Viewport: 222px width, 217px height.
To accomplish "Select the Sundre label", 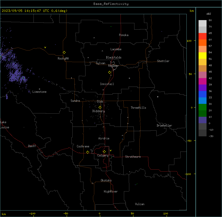I will pyautogui.click(x=75, y=101).
